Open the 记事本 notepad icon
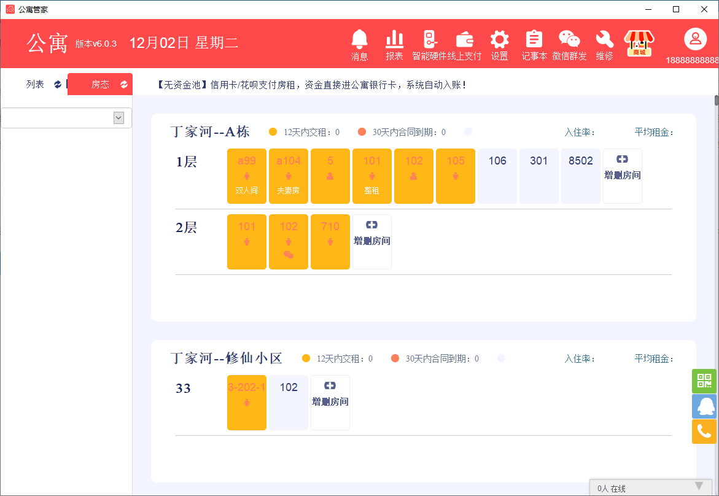The height and width of the screenshot is (496, 719). pos(534,44)
